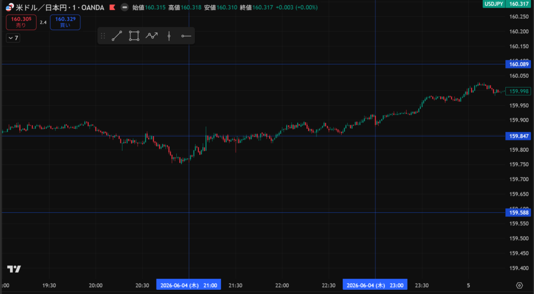Click the TradingView logo
Screen dimensions: 534x294
click(14, 269)
